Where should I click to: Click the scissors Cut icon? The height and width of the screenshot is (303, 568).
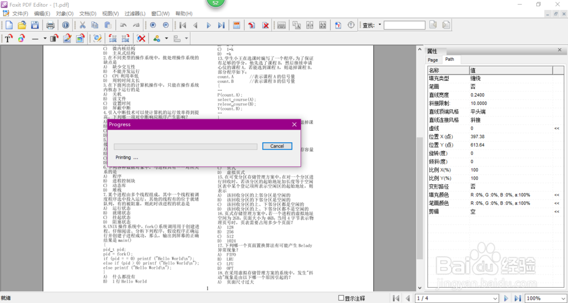(x=82, y=25)
